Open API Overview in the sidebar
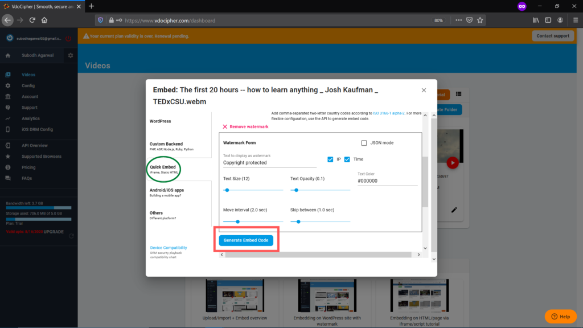 point(35,145)
